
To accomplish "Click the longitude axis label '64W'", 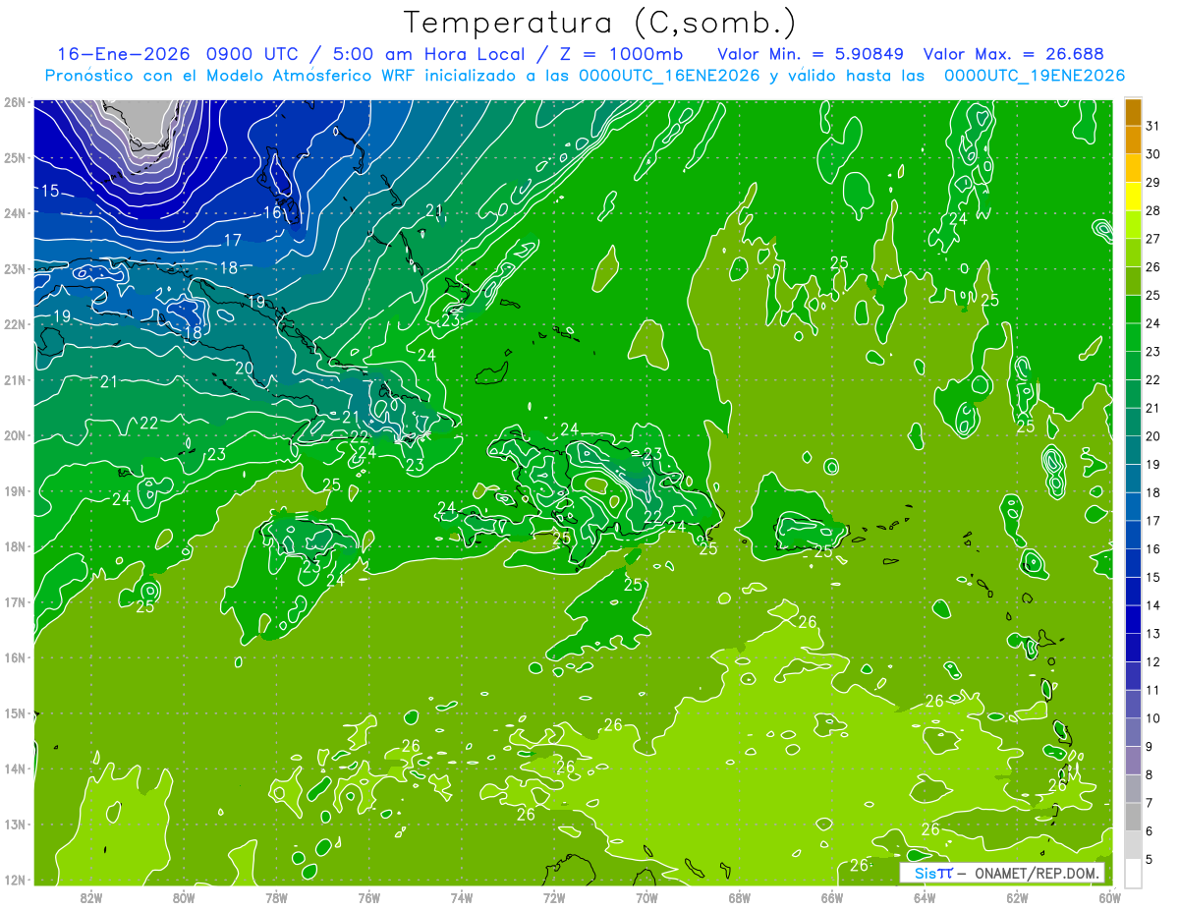I will (925, 897).
